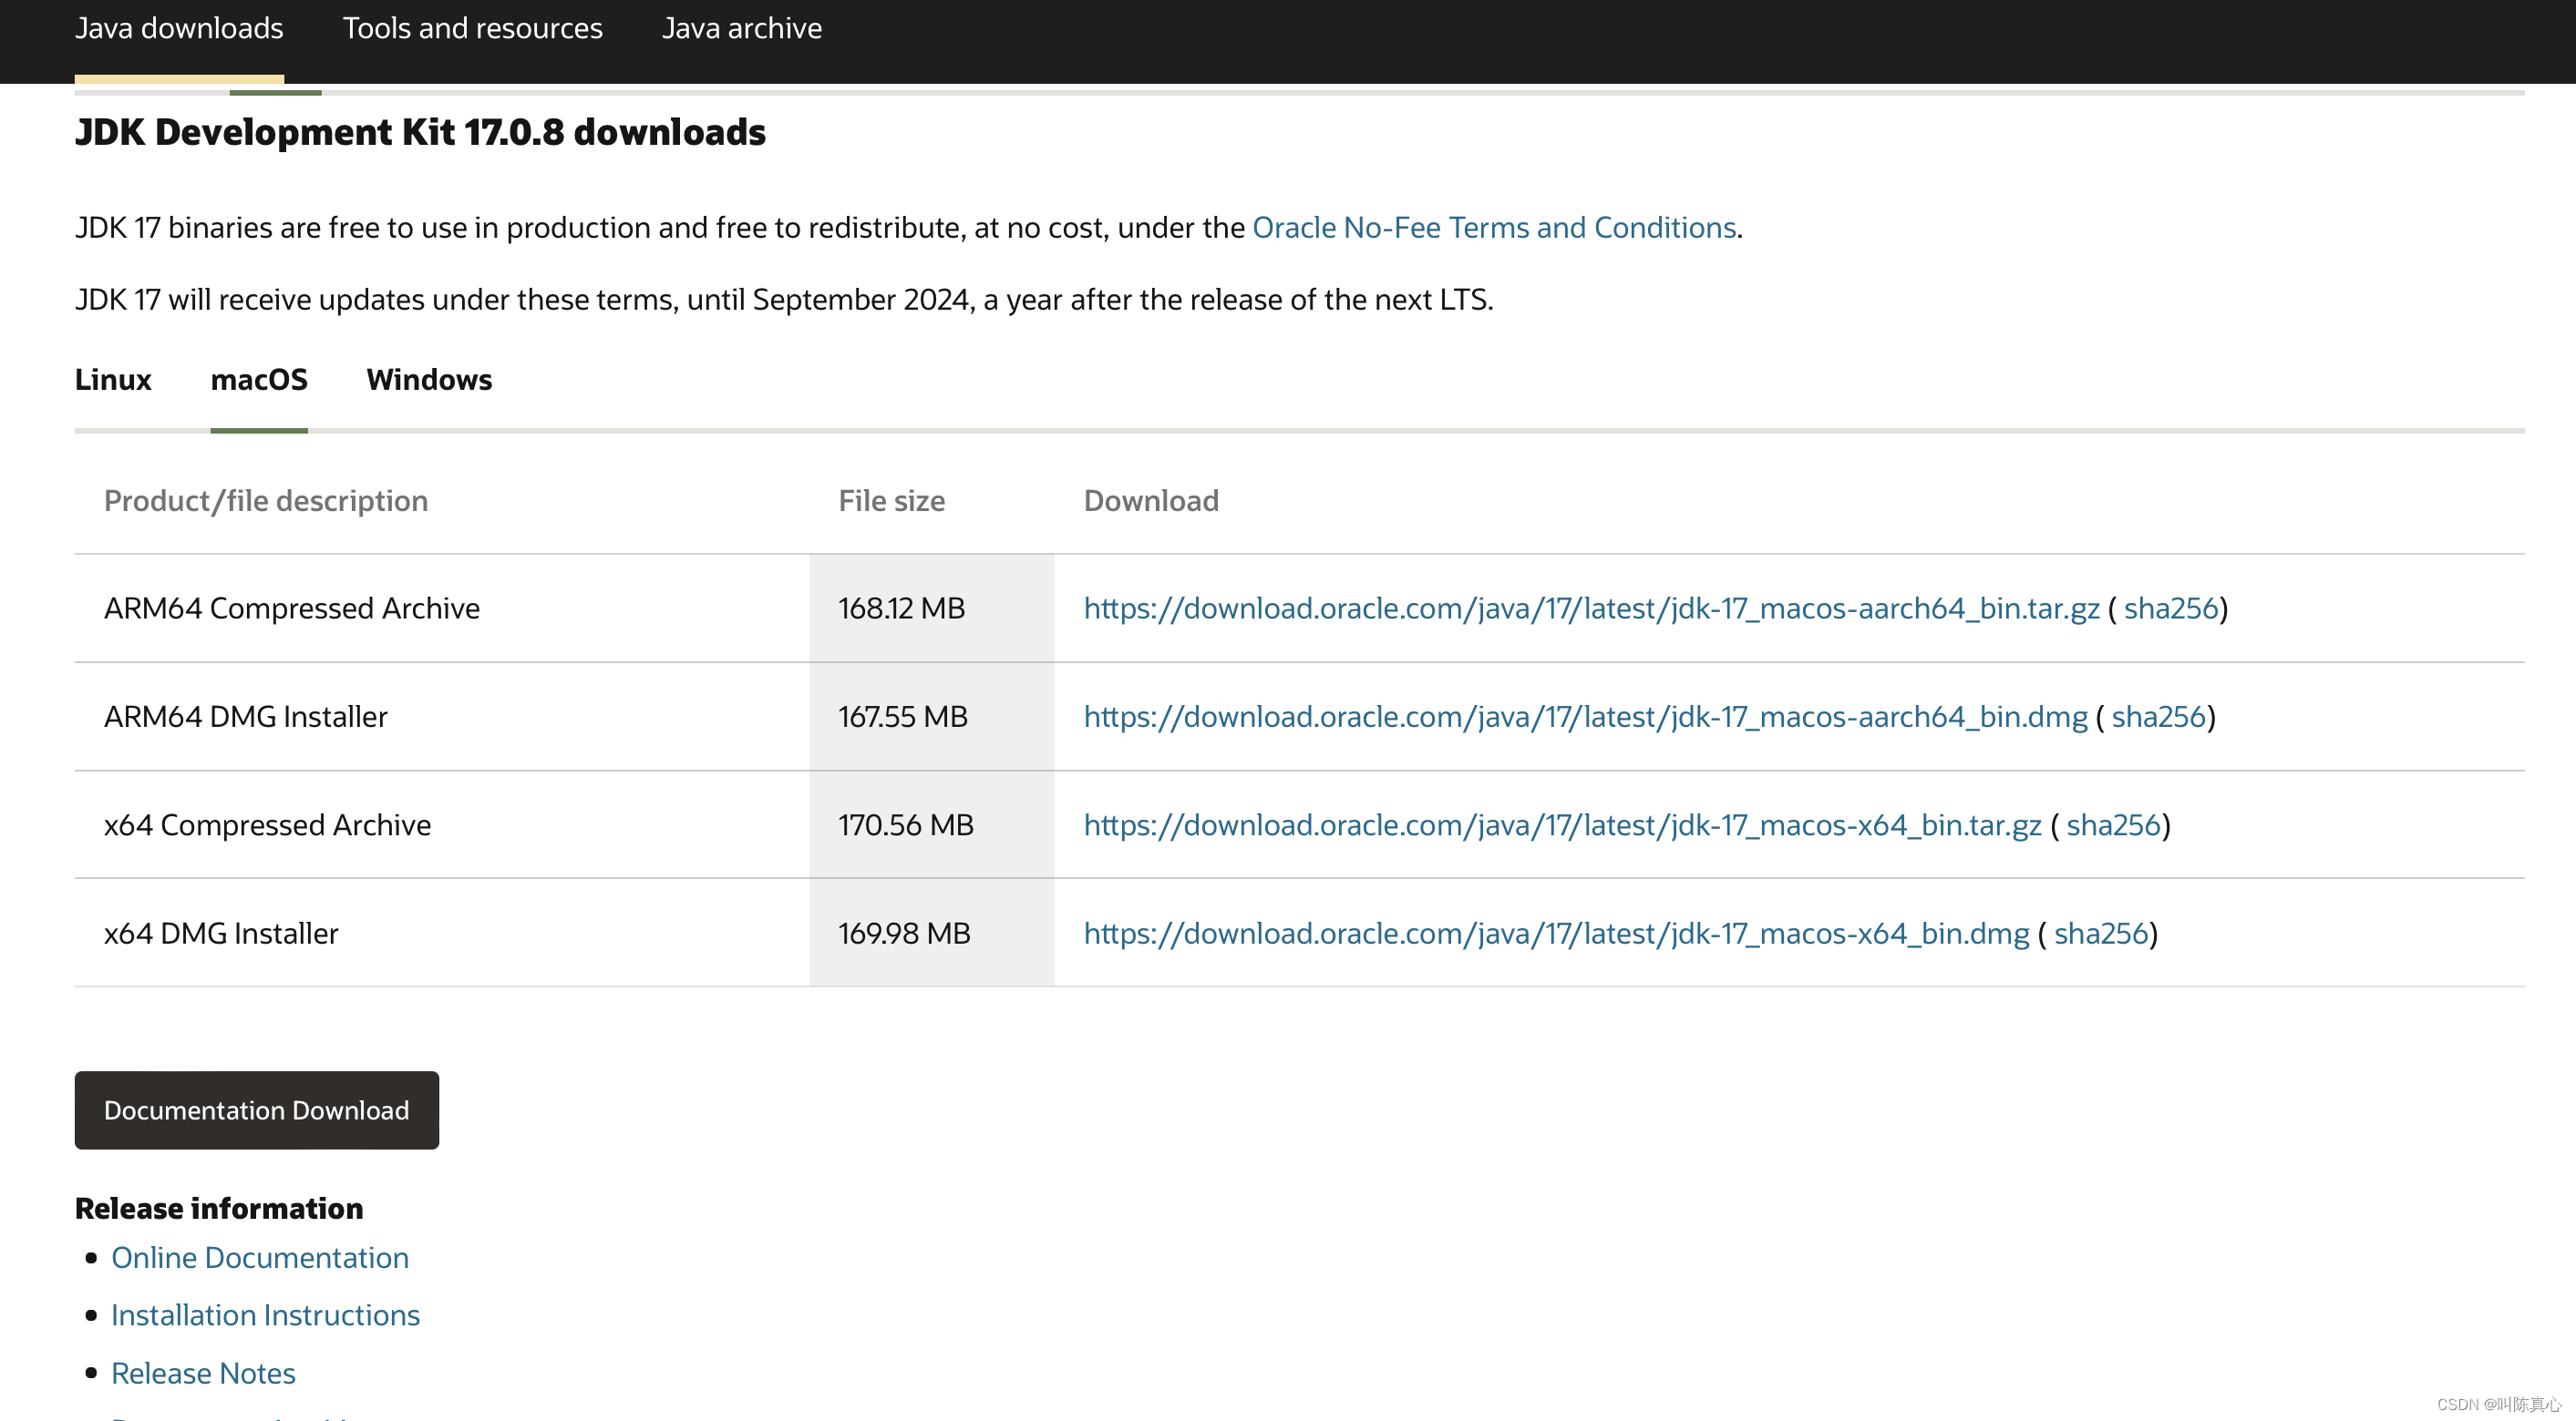This screenshot has height=1421, width=2576.
Task: Switch to the Windows downloads tab
Action: tap(429, 380)
